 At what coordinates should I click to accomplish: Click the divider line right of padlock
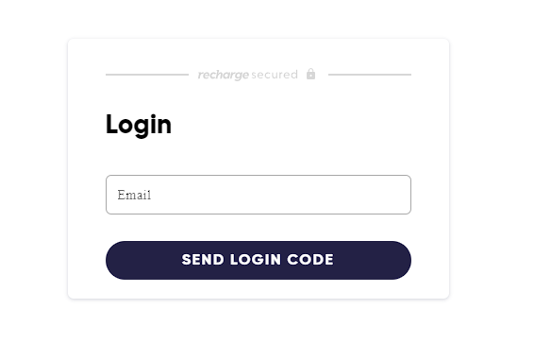(370, 75)
